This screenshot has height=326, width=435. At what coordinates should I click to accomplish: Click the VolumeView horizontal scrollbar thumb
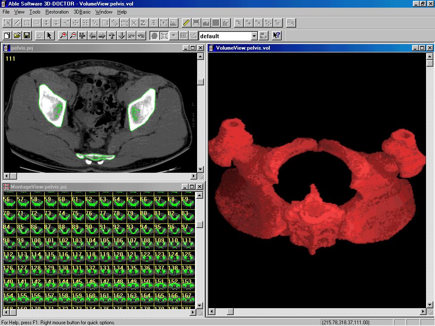click(x=230, y=312)
